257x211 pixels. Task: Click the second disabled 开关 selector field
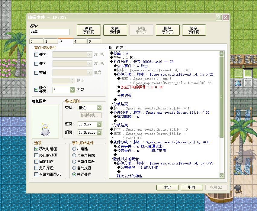coord(72,63)
